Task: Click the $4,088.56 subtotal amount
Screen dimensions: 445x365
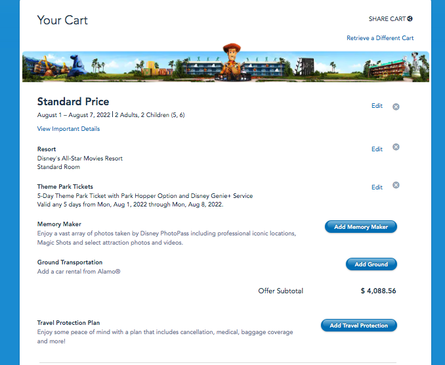Action: click(x=378, y=291)
